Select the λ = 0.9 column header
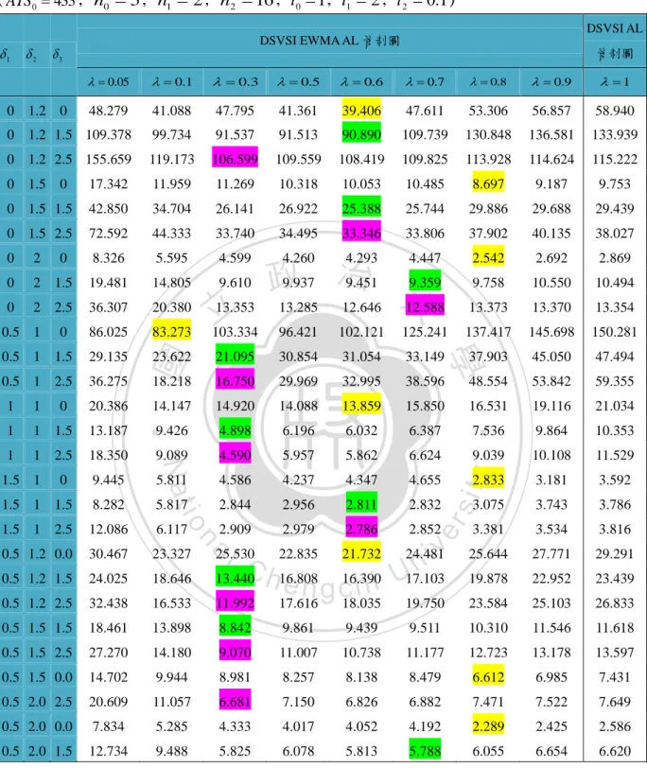The image size is (647, 768). pos(551,81)
